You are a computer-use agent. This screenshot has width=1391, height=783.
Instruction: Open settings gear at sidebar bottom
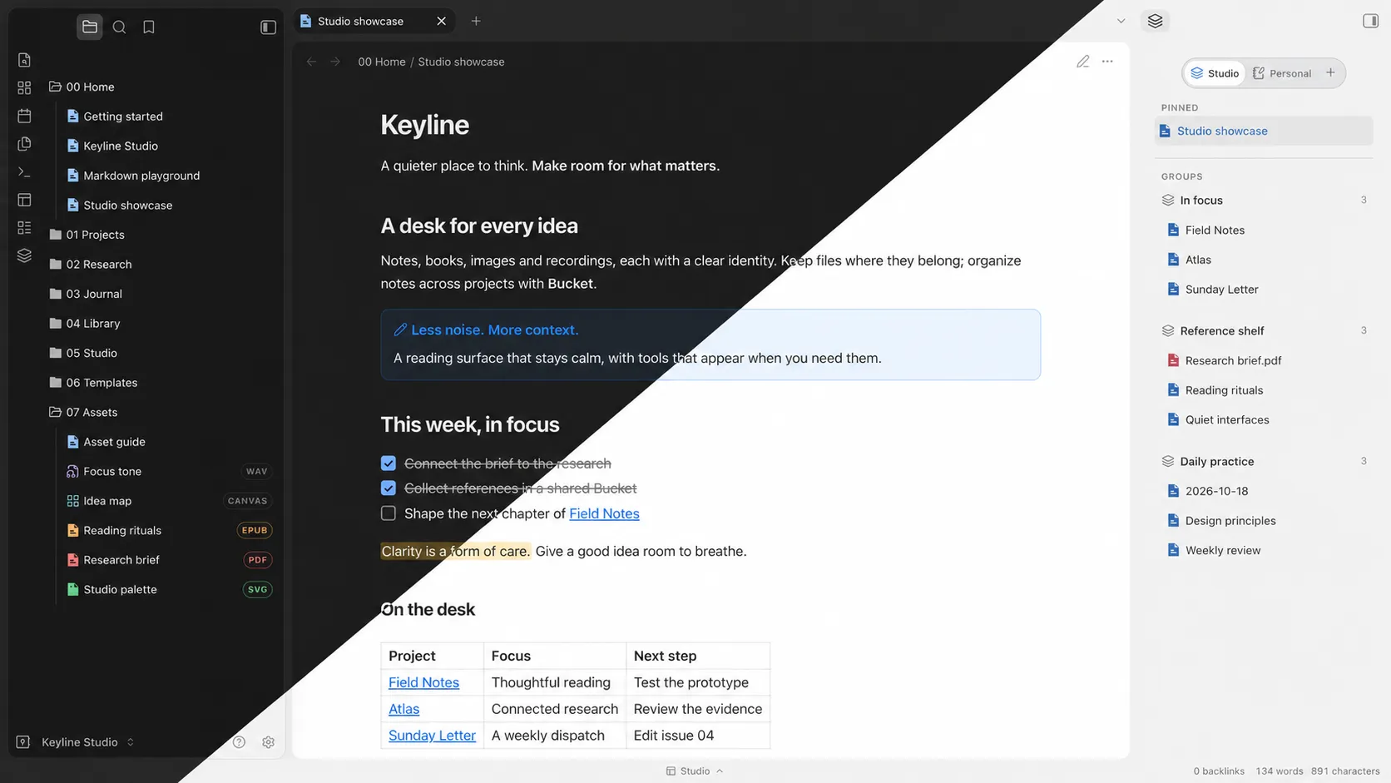click(268, 742)
